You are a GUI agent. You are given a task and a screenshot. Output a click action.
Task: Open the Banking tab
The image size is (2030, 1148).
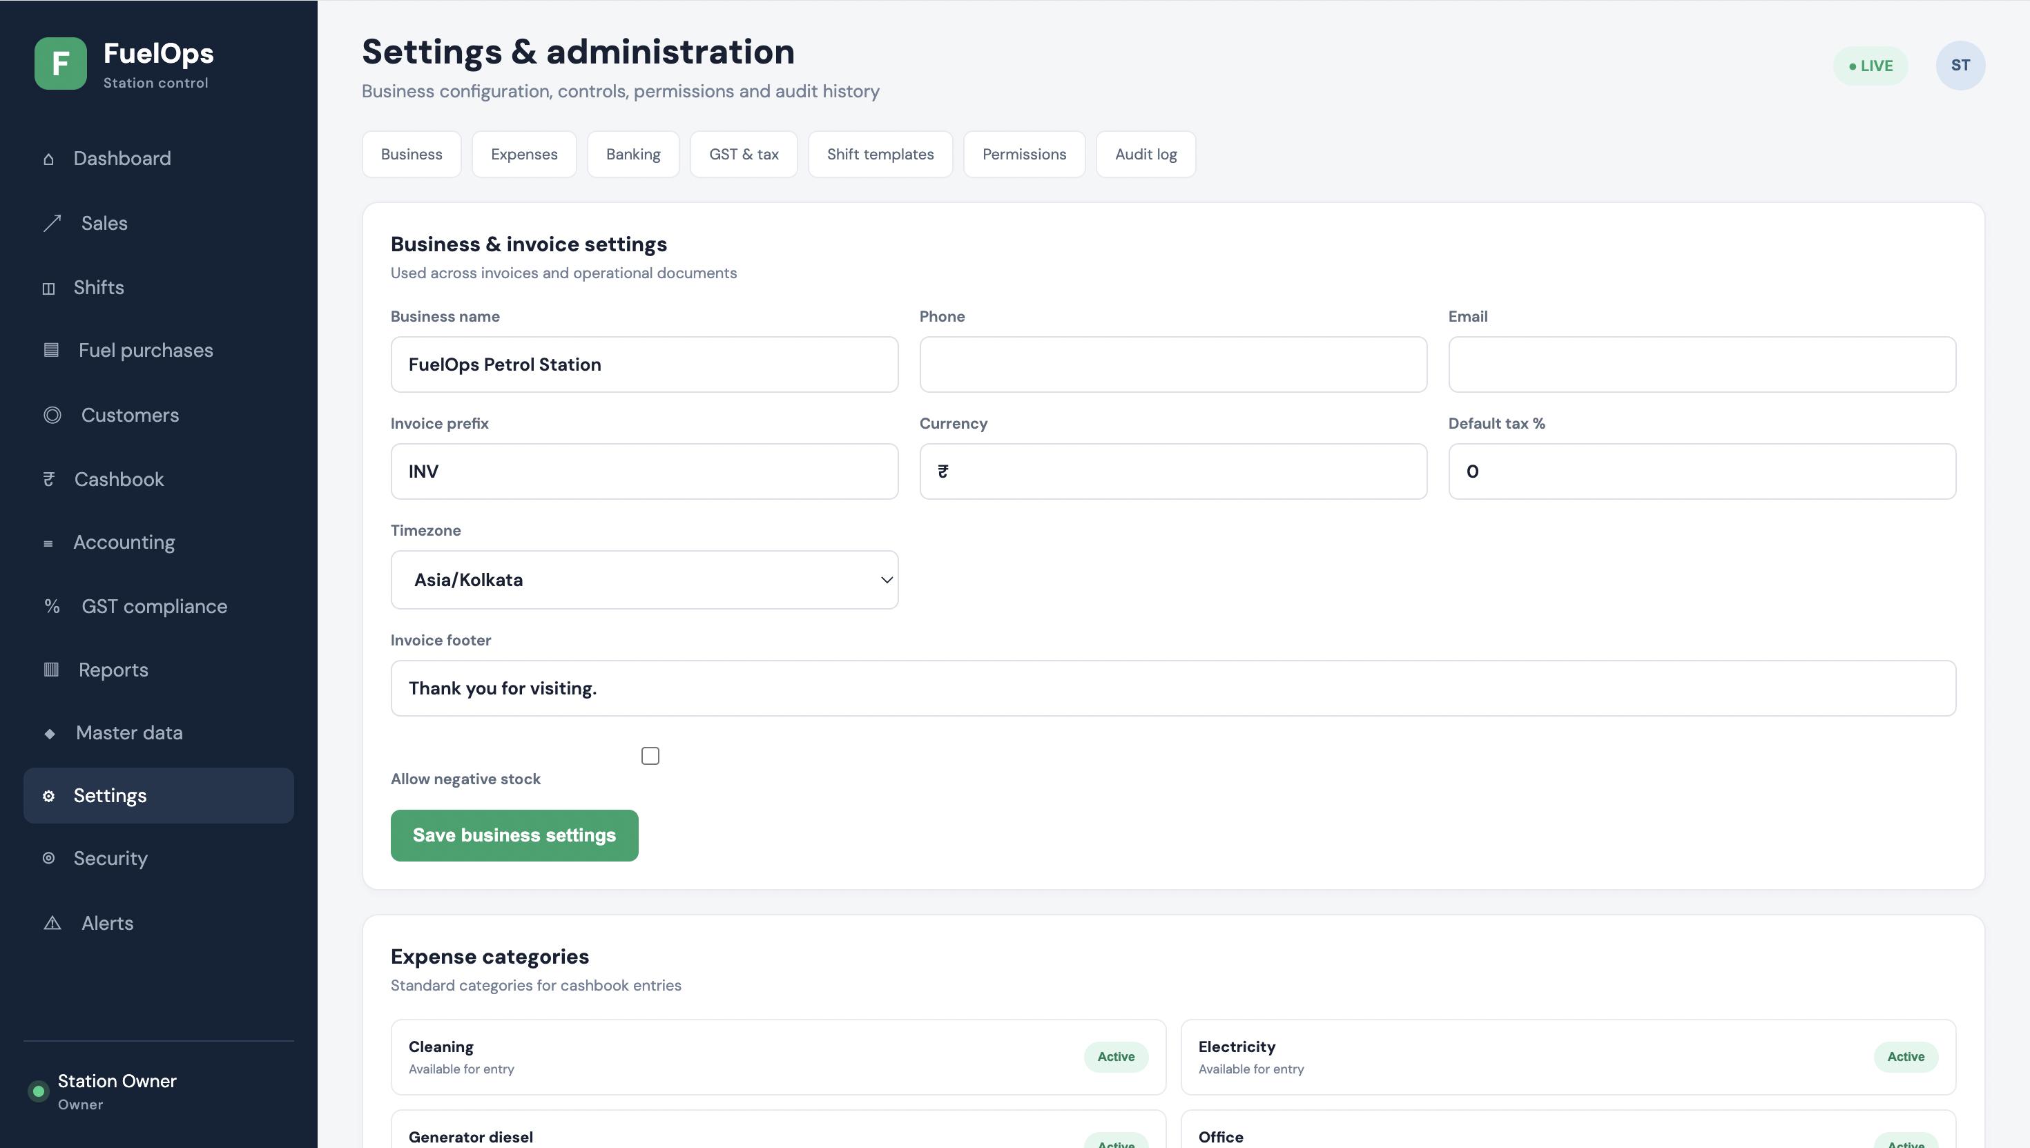(x=633, y=155)
